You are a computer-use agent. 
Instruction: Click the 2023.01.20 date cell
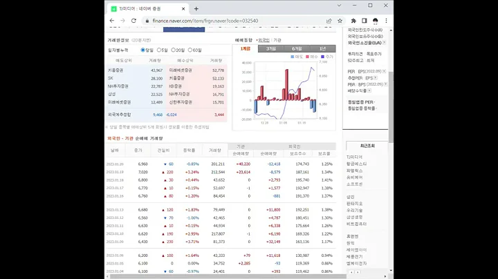[x=115, y=164]
